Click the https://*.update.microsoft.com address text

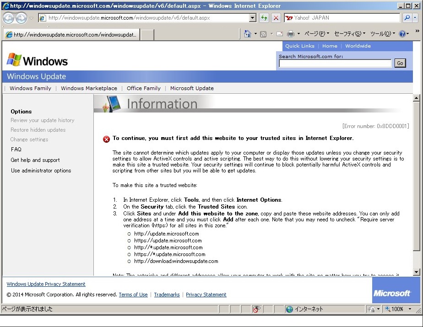click(x=170, y=254)
